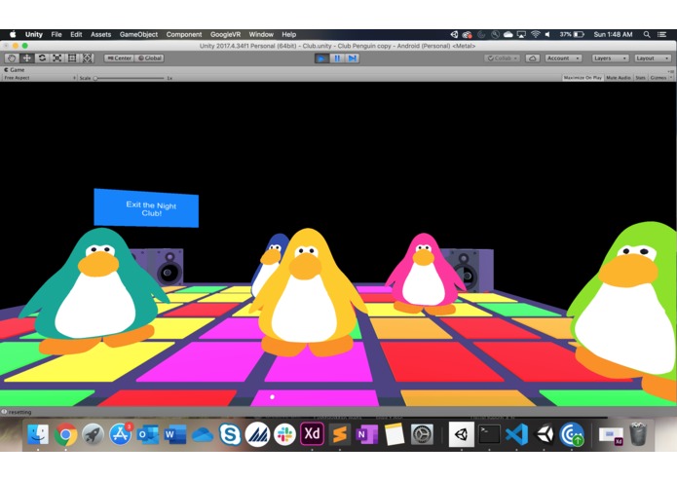
Task: Open the Free Aspect dropdown
Action: tap(39, 78)
